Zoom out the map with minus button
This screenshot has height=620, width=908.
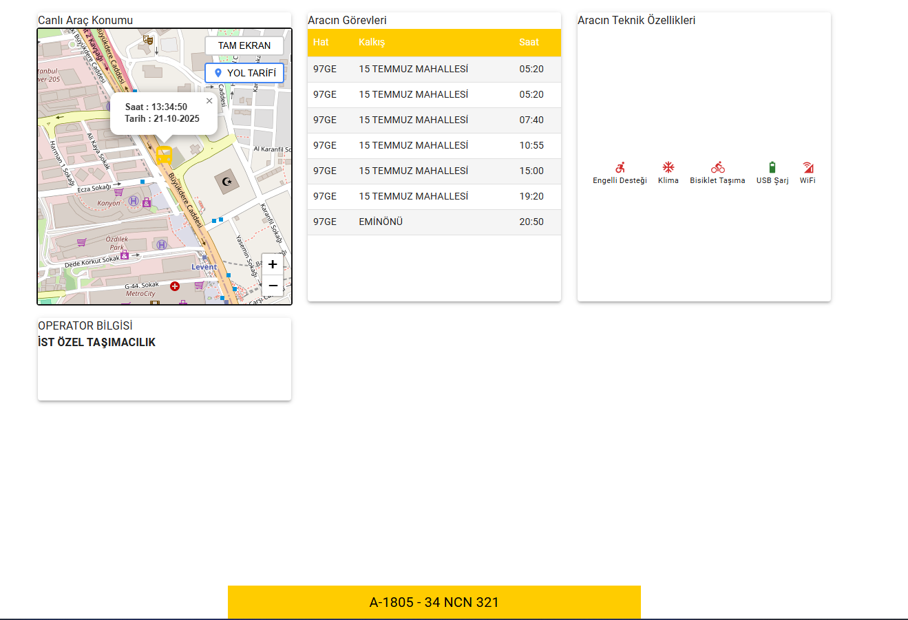[x=273, y=286]
